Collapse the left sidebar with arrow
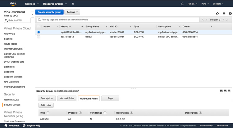Viewport: 233px width, 128px height. pos(33,15)
